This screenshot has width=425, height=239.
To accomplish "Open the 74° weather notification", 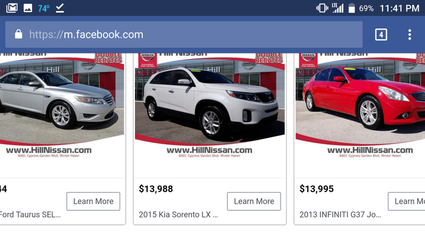I will 44,8.
